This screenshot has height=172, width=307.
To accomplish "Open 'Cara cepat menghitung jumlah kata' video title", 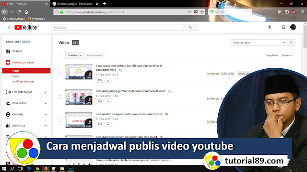I will click(x=129, y=68).
